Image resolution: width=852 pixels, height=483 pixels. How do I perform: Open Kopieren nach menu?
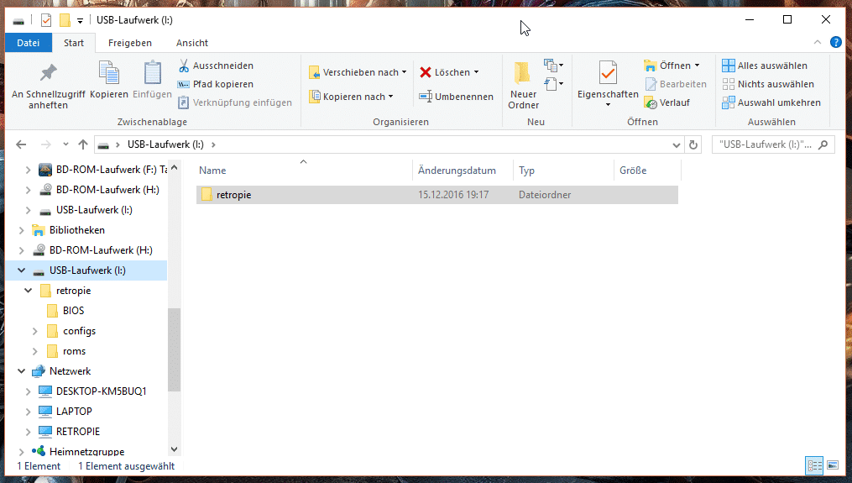[x=351, y=97]
